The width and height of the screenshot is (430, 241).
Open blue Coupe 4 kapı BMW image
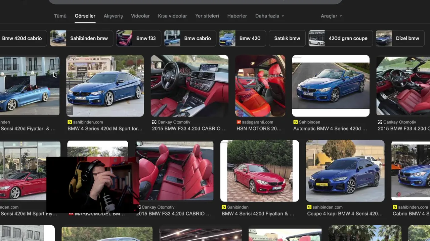[345, 171]
